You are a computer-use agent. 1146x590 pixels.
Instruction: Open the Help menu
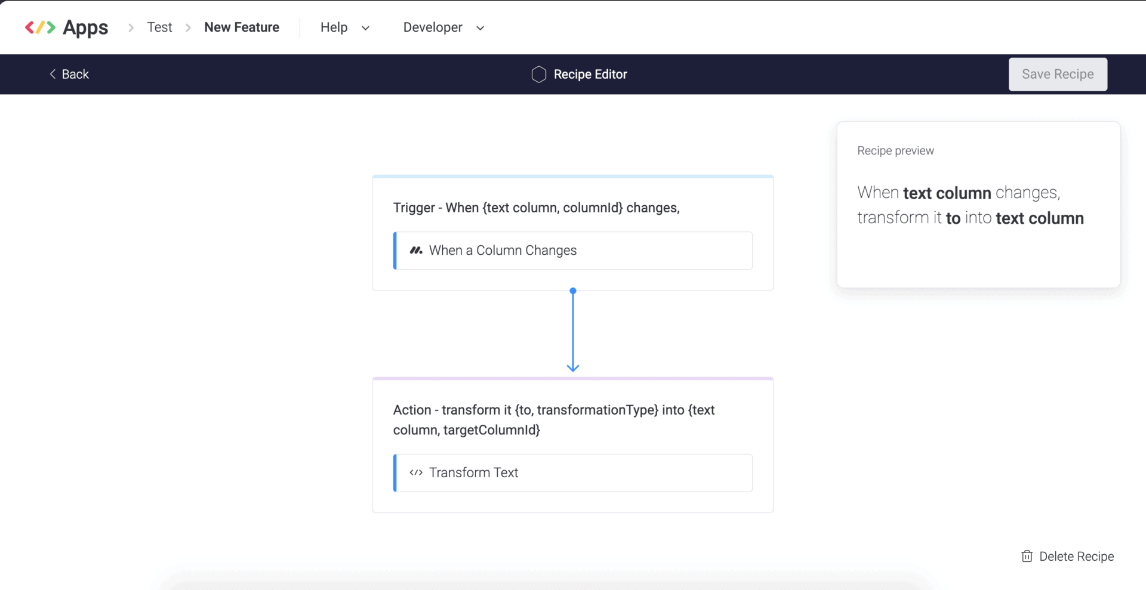pyautogui.click(x=334, y=27)
